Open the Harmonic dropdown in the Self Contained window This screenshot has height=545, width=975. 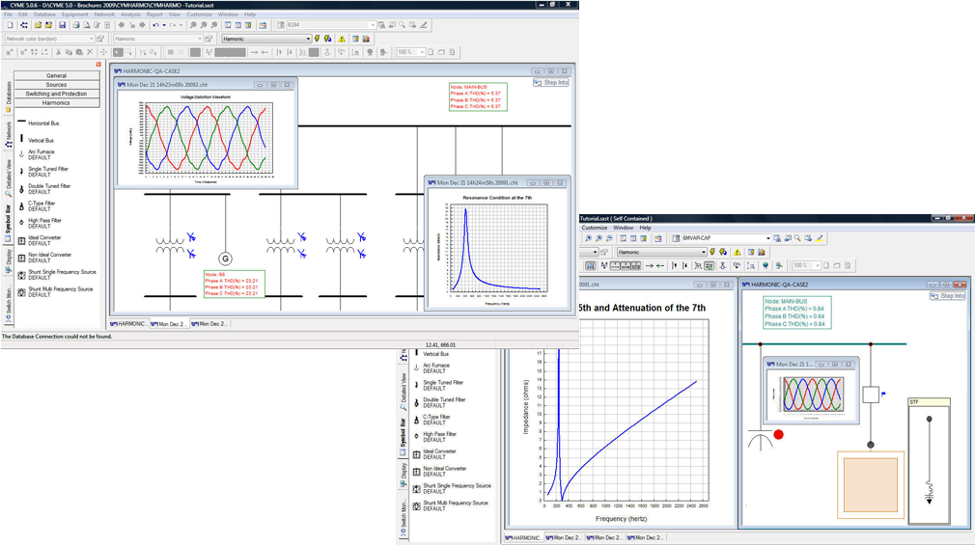coord(704,253)
